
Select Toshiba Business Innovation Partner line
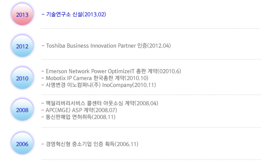coord(106,46)
